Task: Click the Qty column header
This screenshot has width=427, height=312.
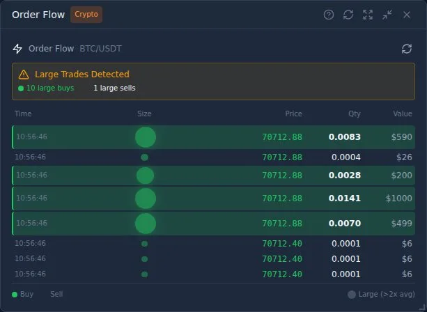Action: pos(355,114)
